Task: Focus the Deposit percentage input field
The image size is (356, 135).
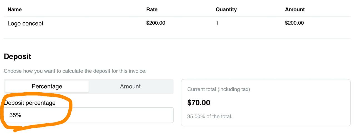Action: coord(89,115)
